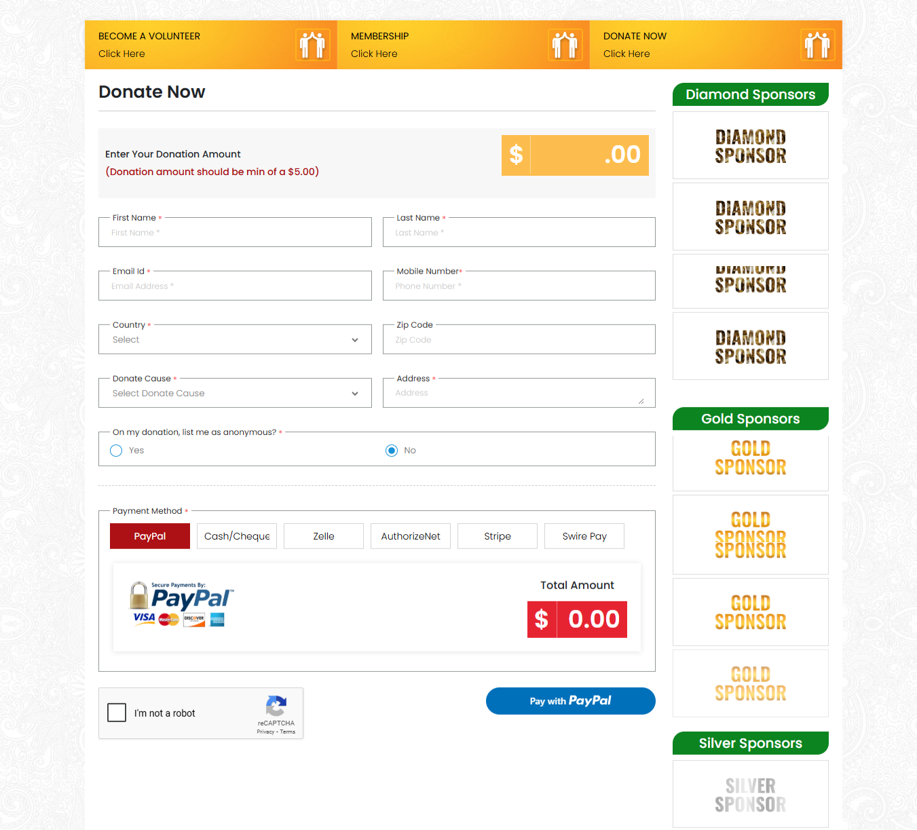Click the First Name input field

click(x=235, y=233)
